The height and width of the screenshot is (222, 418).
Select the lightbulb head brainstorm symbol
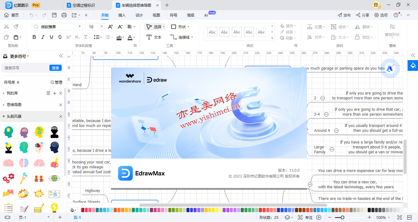tap(8, 132)
